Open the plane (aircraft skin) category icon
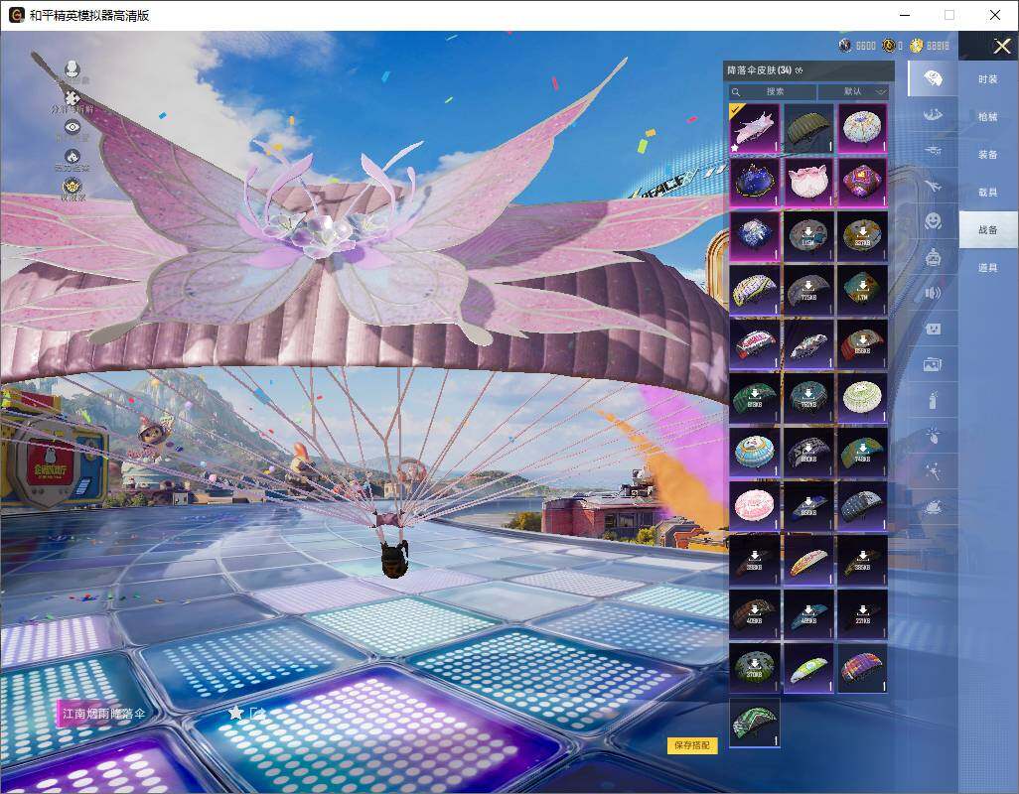1019x794 pixels. point(933,187)
